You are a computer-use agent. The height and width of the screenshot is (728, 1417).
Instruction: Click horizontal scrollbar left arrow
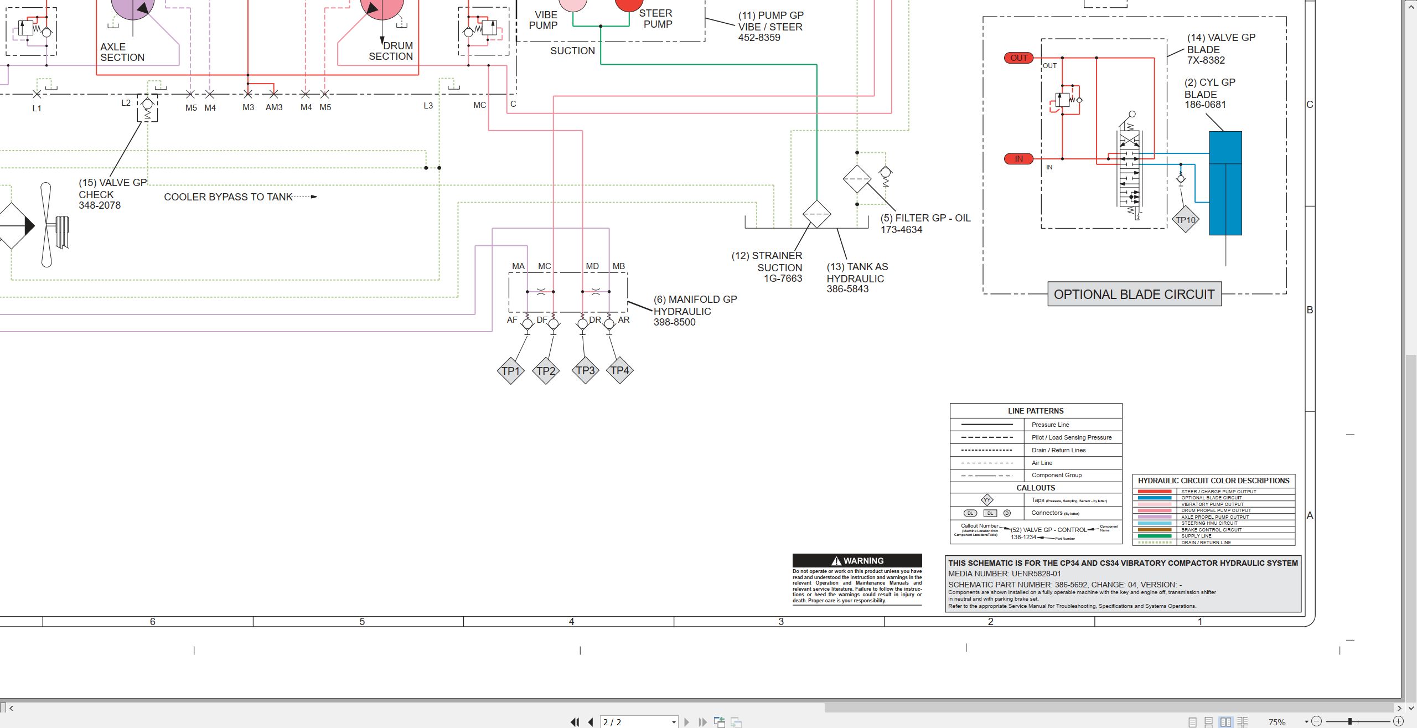point(11,708)
